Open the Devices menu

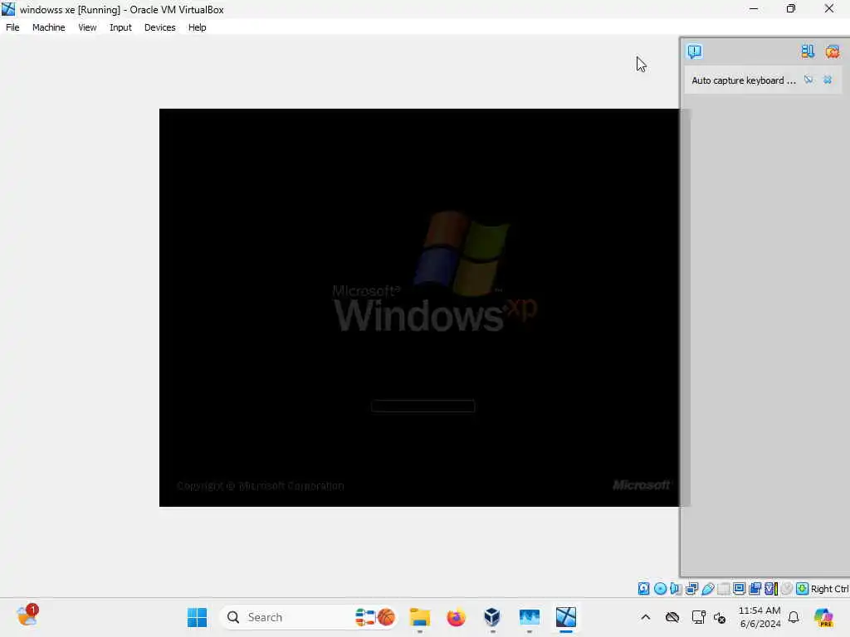159,27
